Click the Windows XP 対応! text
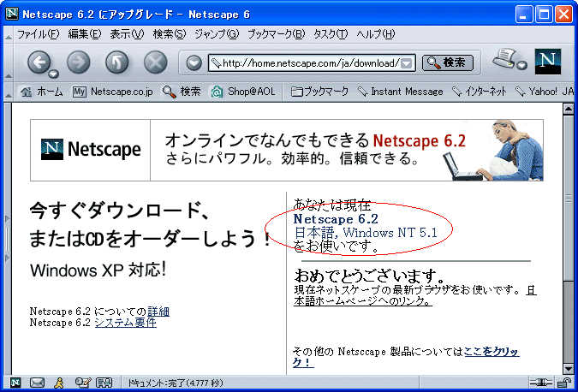 [98, 270]
